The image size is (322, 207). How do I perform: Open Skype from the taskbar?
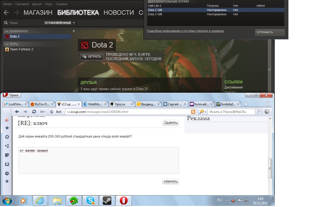tap(90, 200)
